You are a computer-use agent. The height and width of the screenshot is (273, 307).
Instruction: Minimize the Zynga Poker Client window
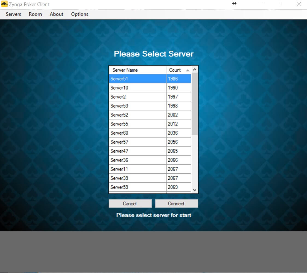point(261,4)
